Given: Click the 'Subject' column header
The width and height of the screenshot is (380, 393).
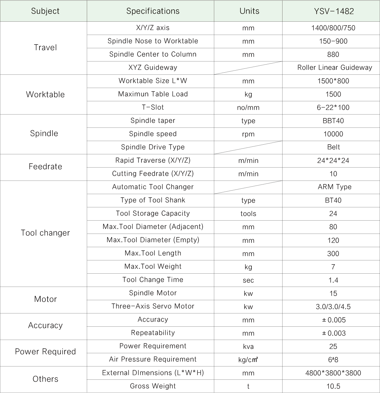Looking at the screenshot, I should tap(44, 11).
